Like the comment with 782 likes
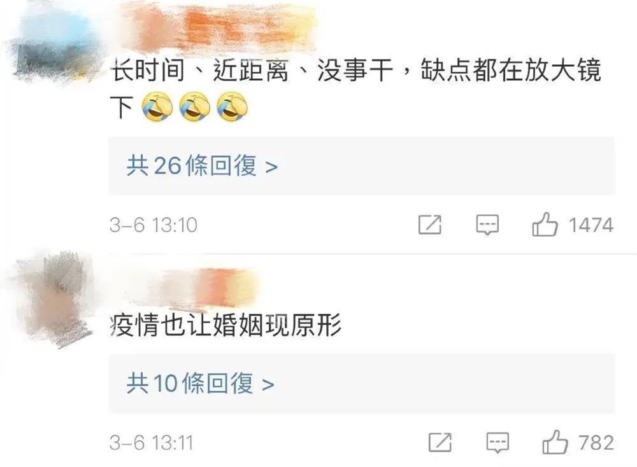Screen dimensions: 637x467 [555, 442]
